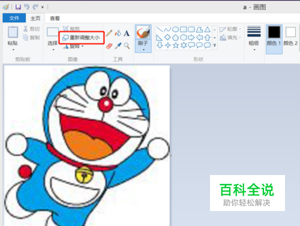The width and height of the screenshot is (300, 226).
Task: Expand the 粘贴 paste dropdown arrow
Action: tap(13, 50)
